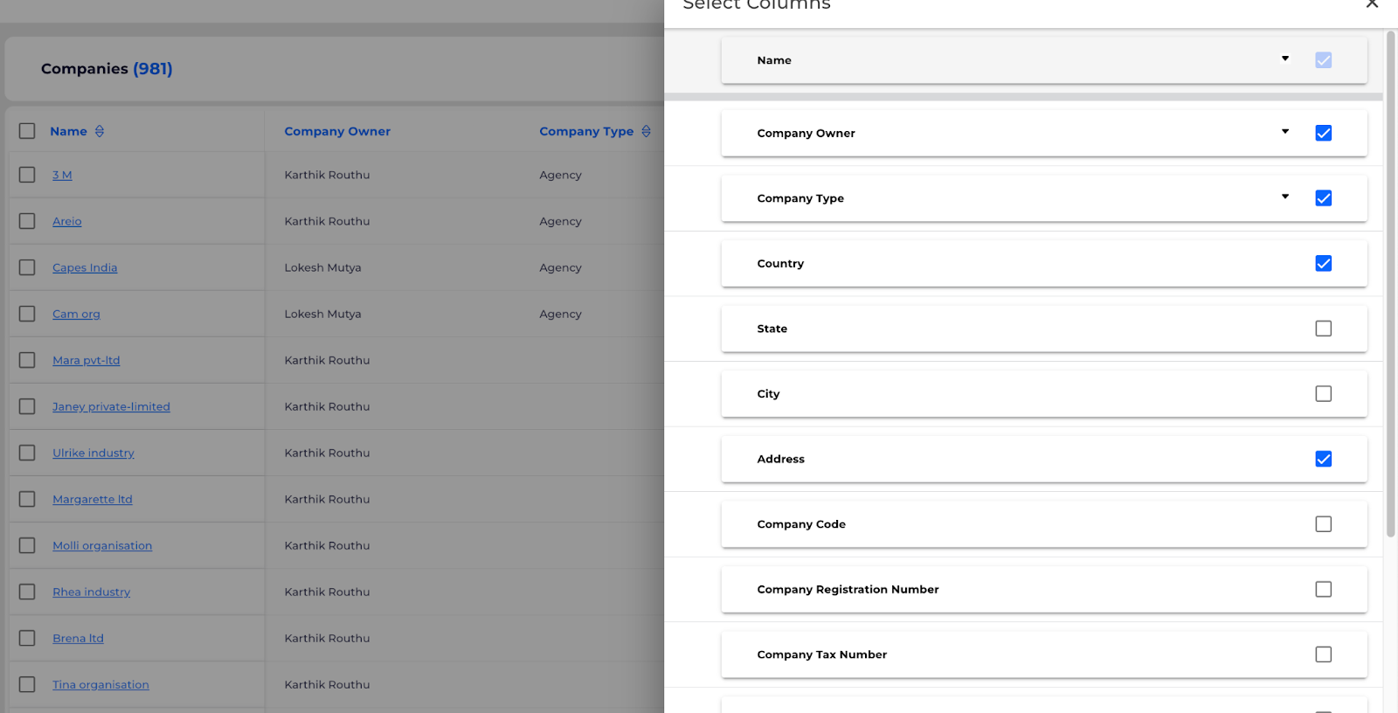Expand the Name column dropdown arrow
This screenshot has width=1398, height=713.
tap(1285, 59)
